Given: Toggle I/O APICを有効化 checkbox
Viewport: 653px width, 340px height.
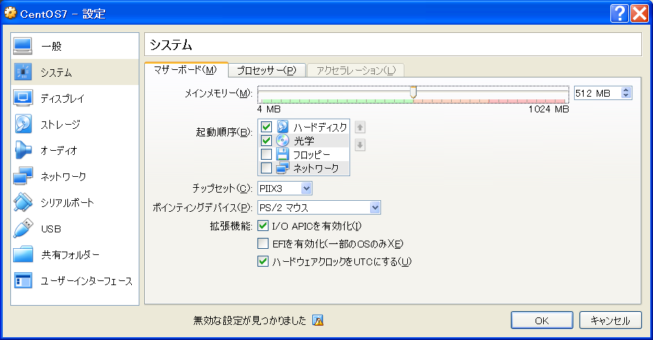Looking at the screenshot, I should pos(263,226).
